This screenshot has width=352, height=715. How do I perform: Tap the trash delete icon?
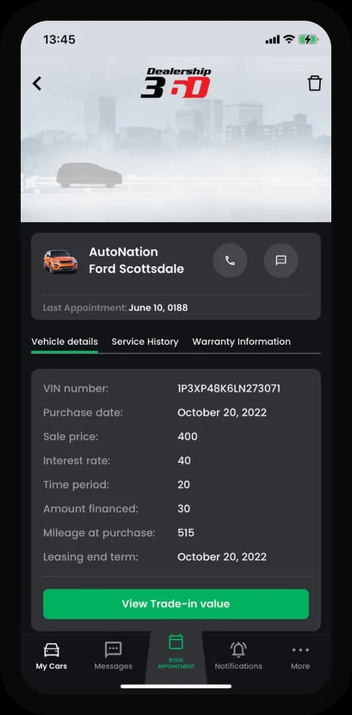pyautogui.click(x=315, y=83)
